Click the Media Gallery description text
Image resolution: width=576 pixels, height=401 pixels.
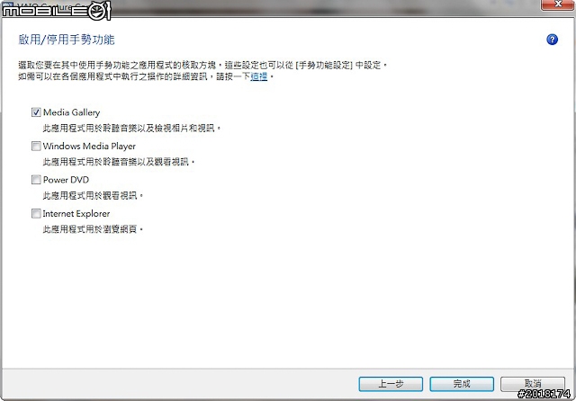pyautogui.click(x=131, y=128)
